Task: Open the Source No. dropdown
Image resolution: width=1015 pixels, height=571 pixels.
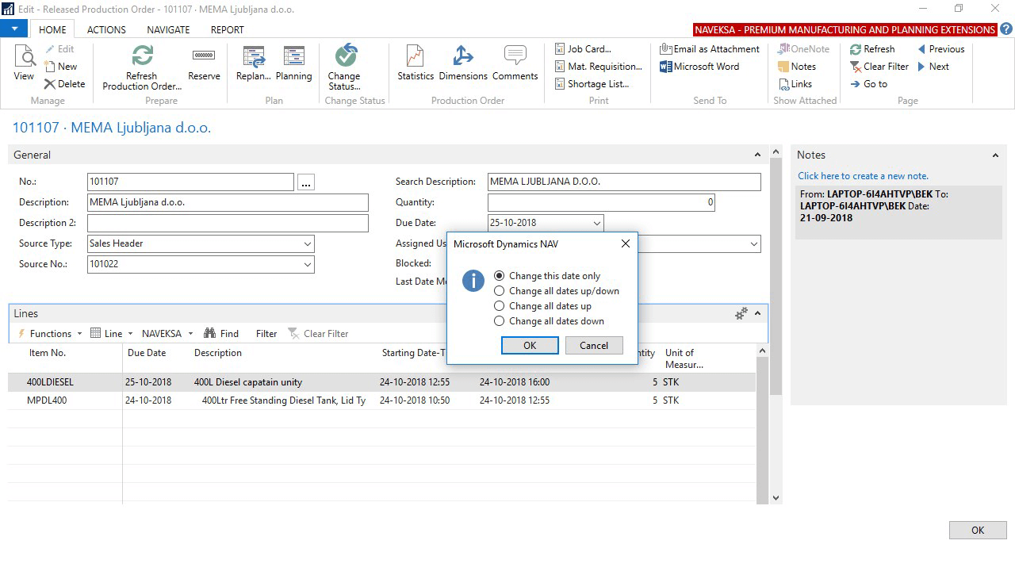Action: (x=308, y=265)
